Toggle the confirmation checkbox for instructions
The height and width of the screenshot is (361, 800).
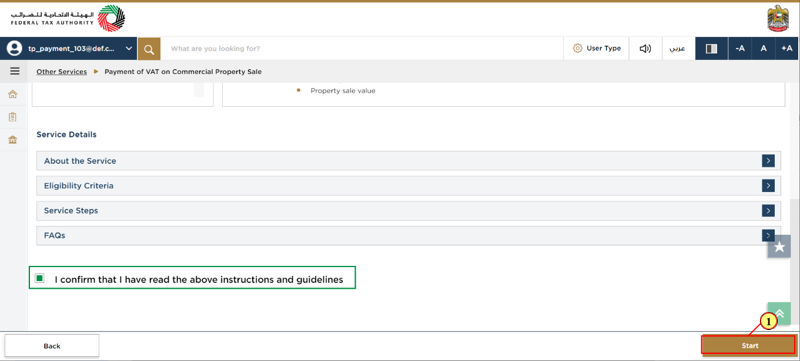click(x=39, y=278)
